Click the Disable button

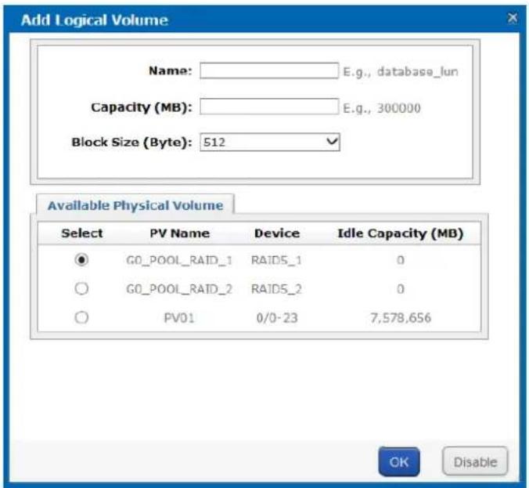[x=475, y=461]
